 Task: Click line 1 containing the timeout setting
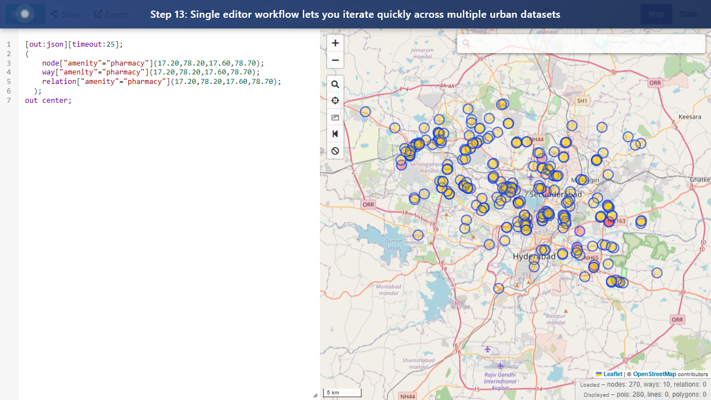[74, 44]
